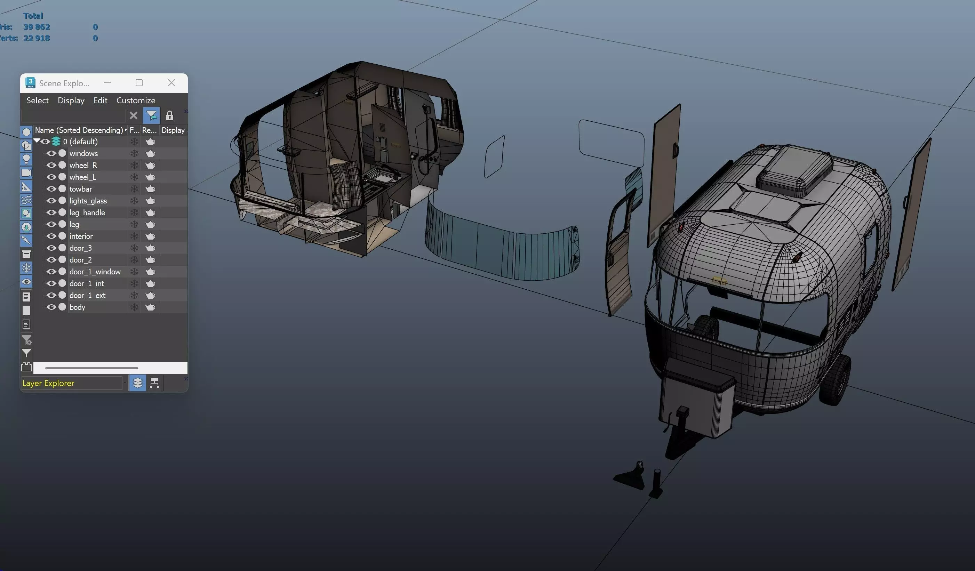The width and height of the screenshot is (975, 571).
Task: Toggle renderable teapot on door_3 row
Action: (150, 248)
